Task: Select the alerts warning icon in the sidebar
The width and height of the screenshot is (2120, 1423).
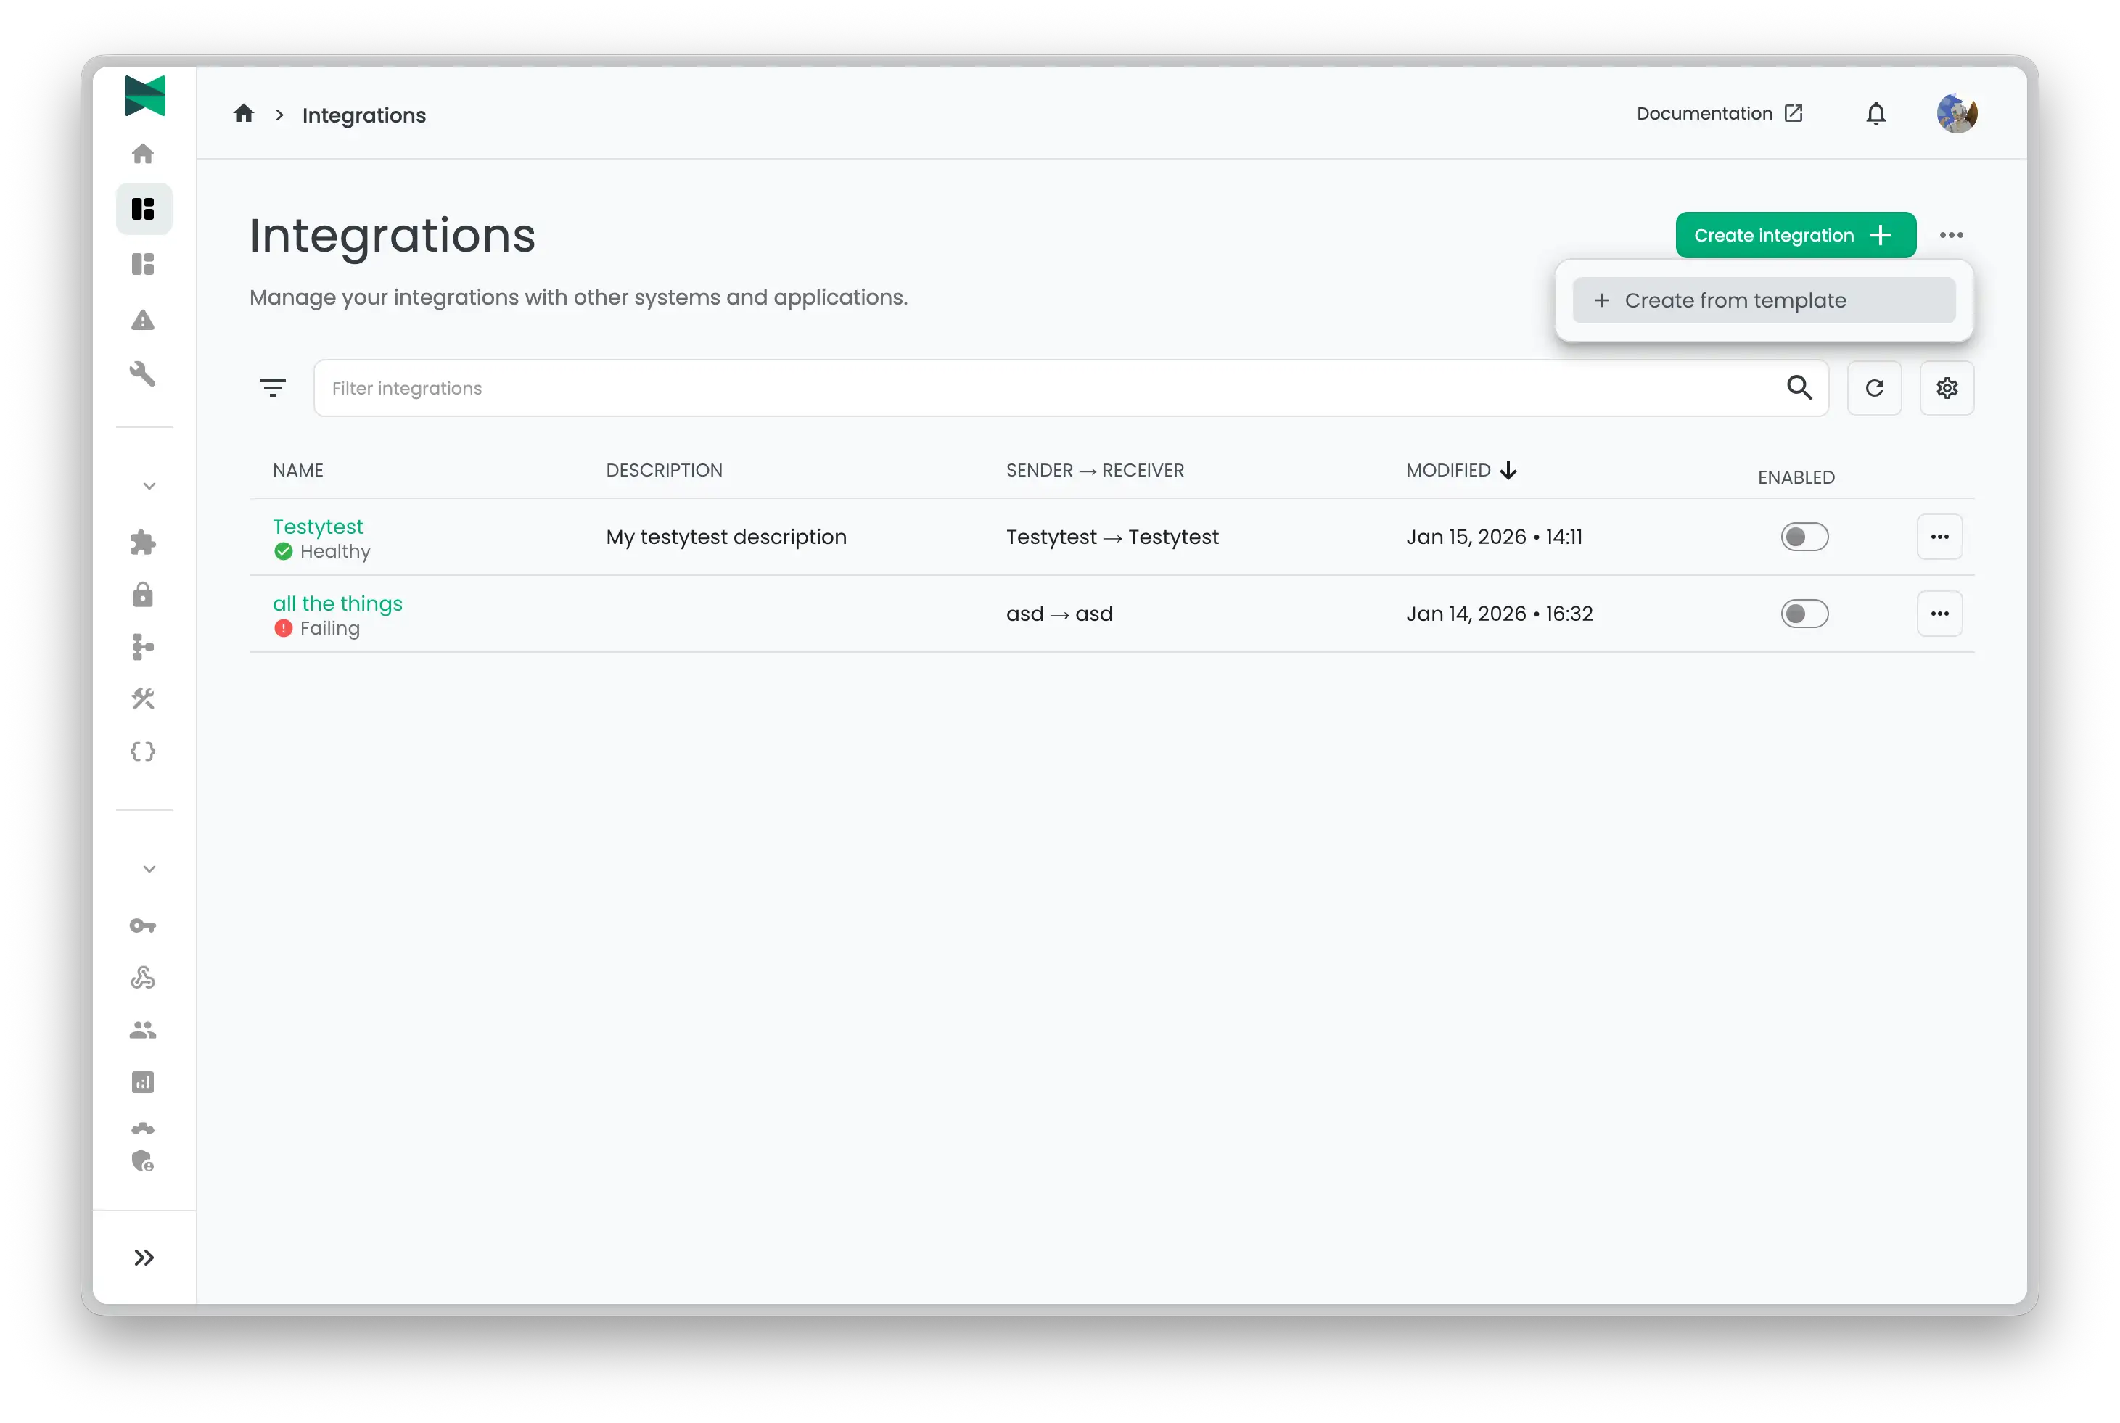Action: tap(144, 319)
